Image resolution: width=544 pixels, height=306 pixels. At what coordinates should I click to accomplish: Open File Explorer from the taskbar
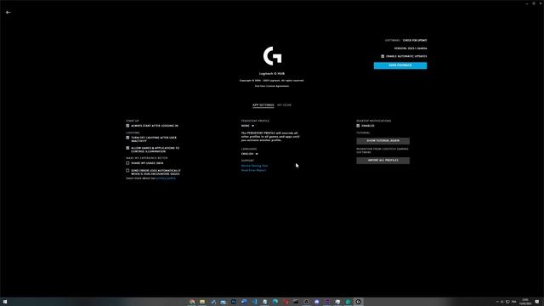click(202, 302)
